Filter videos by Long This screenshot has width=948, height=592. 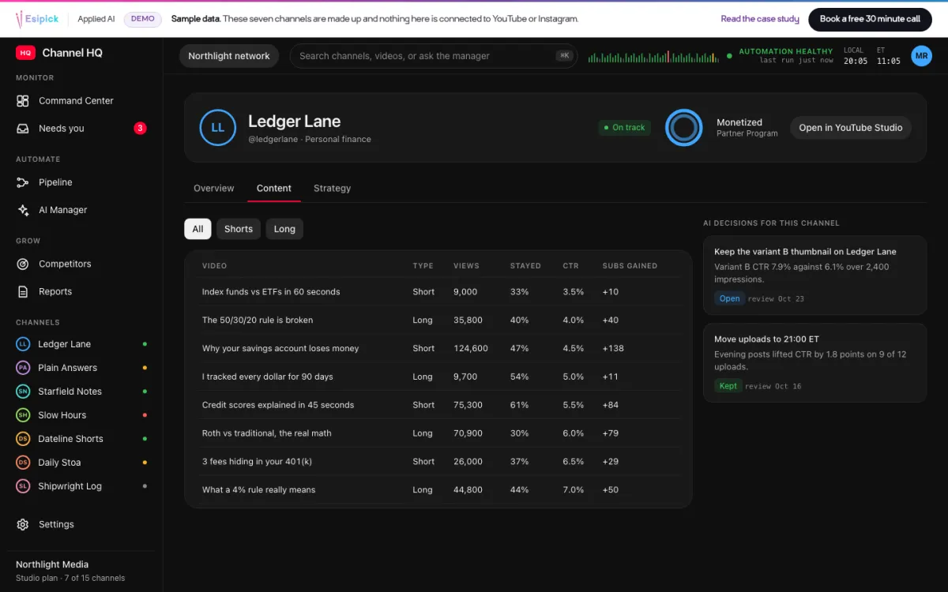click(284, 229)
